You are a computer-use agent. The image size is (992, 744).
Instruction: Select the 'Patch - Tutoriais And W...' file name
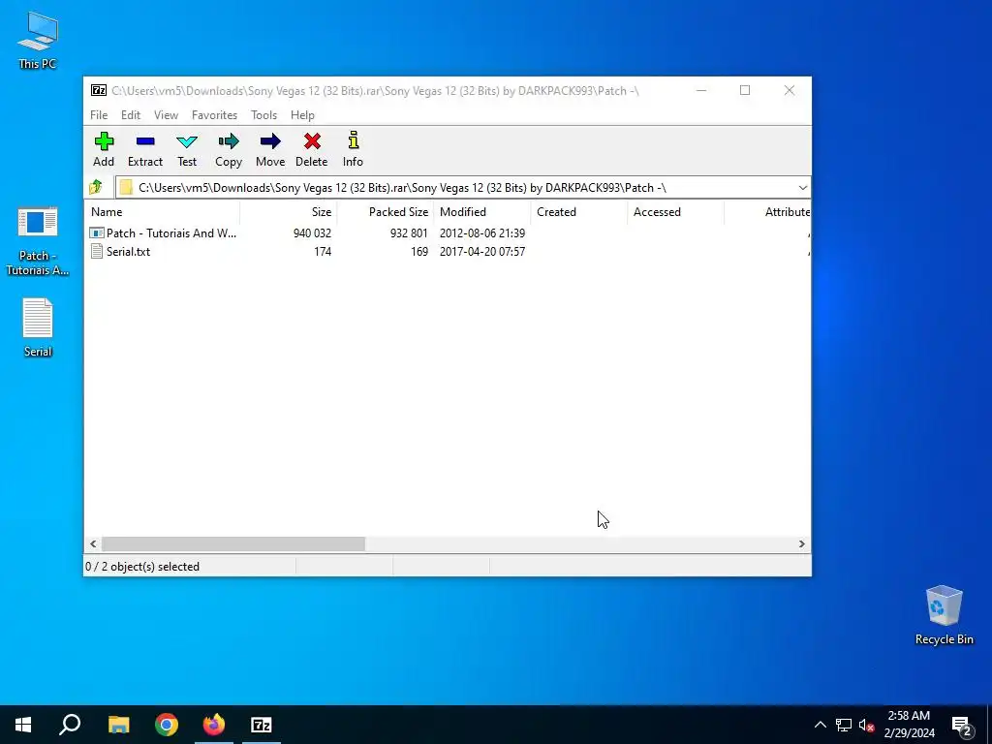170,232
